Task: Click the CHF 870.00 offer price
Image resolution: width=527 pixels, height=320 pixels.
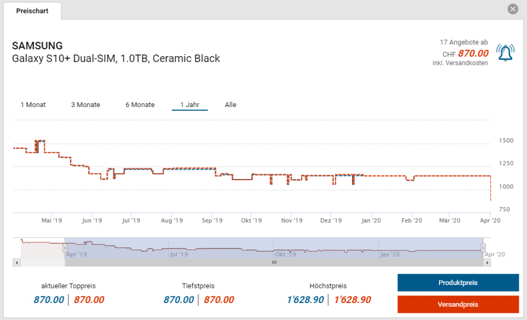Action: [x=472, y=54]
